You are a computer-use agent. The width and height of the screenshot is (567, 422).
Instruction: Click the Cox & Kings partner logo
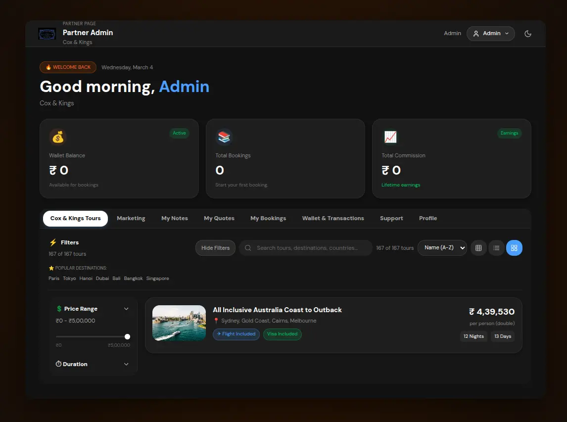pos(47,34)
